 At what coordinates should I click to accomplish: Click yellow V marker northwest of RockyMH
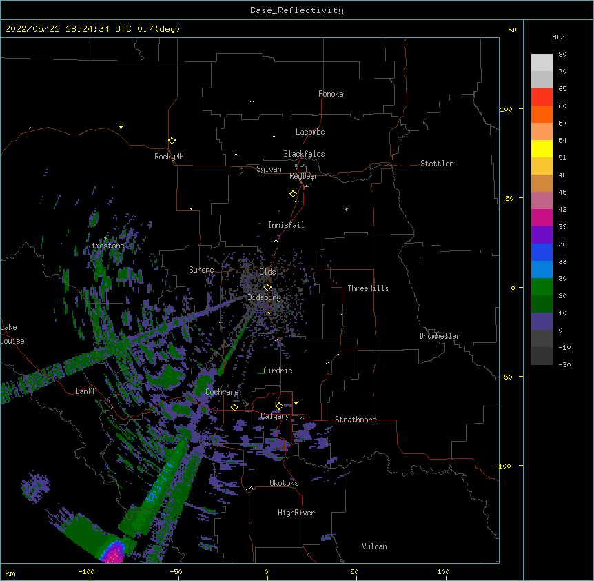[121, 127]
